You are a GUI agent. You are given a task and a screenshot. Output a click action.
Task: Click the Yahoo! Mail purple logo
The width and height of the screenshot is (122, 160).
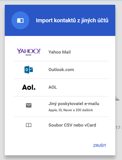[x=29, y=52]
